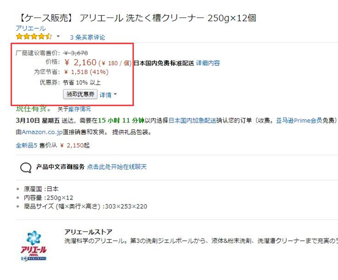338x280 pixels.
Task: Click the Ariel brand logo image
Action: (x=34, y=246)
